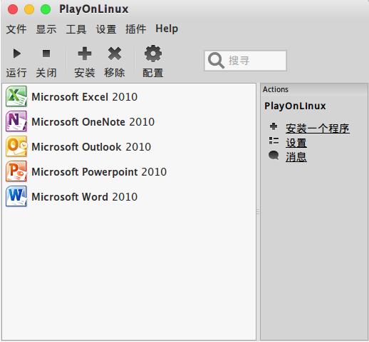369x342 pixels.
Task: Click the 安装一个程序 link
Action: 318,129
